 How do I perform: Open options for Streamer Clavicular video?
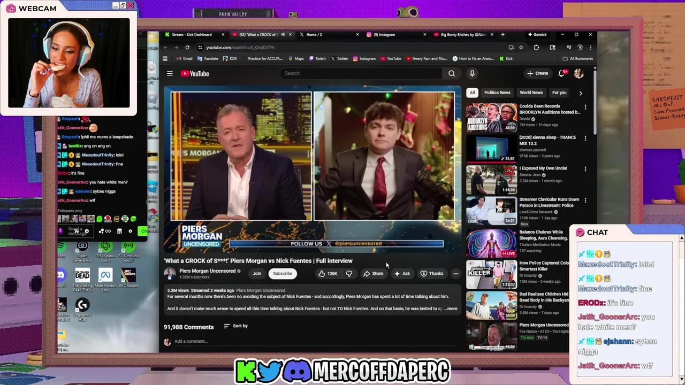point(585,200)
